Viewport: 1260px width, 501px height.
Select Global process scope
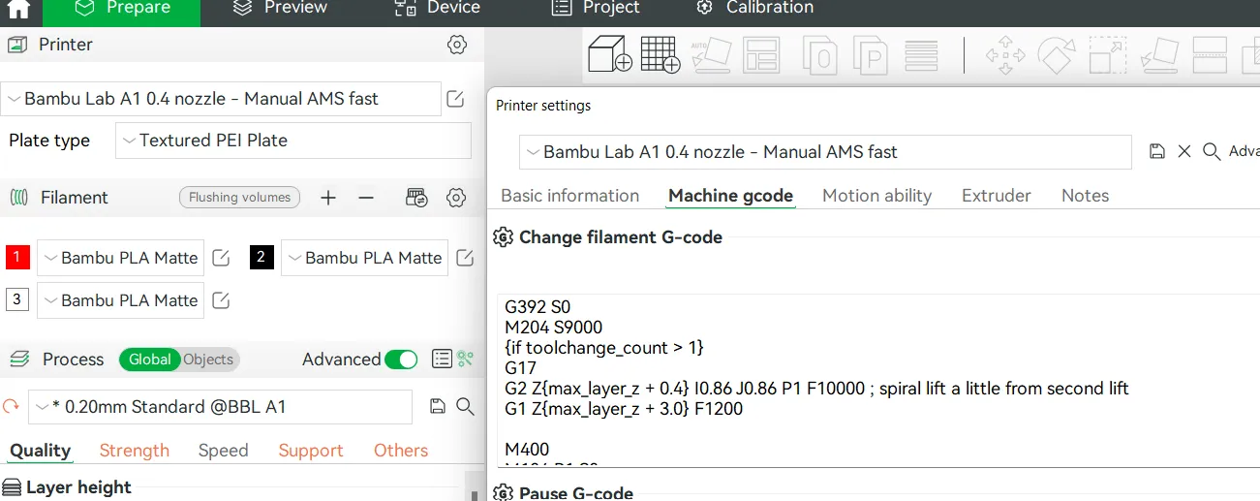click(x=150, y=360)
